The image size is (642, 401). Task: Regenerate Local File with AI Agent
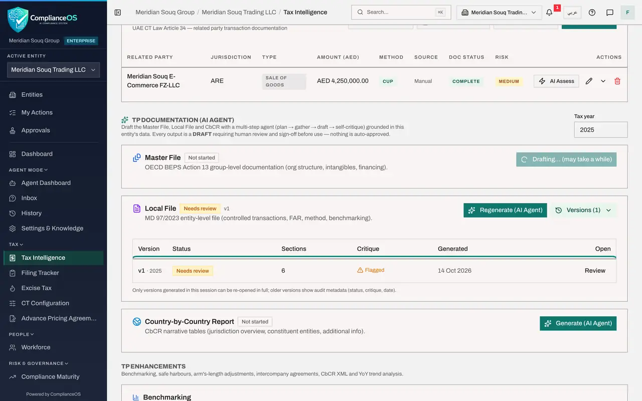pos(505,210)
